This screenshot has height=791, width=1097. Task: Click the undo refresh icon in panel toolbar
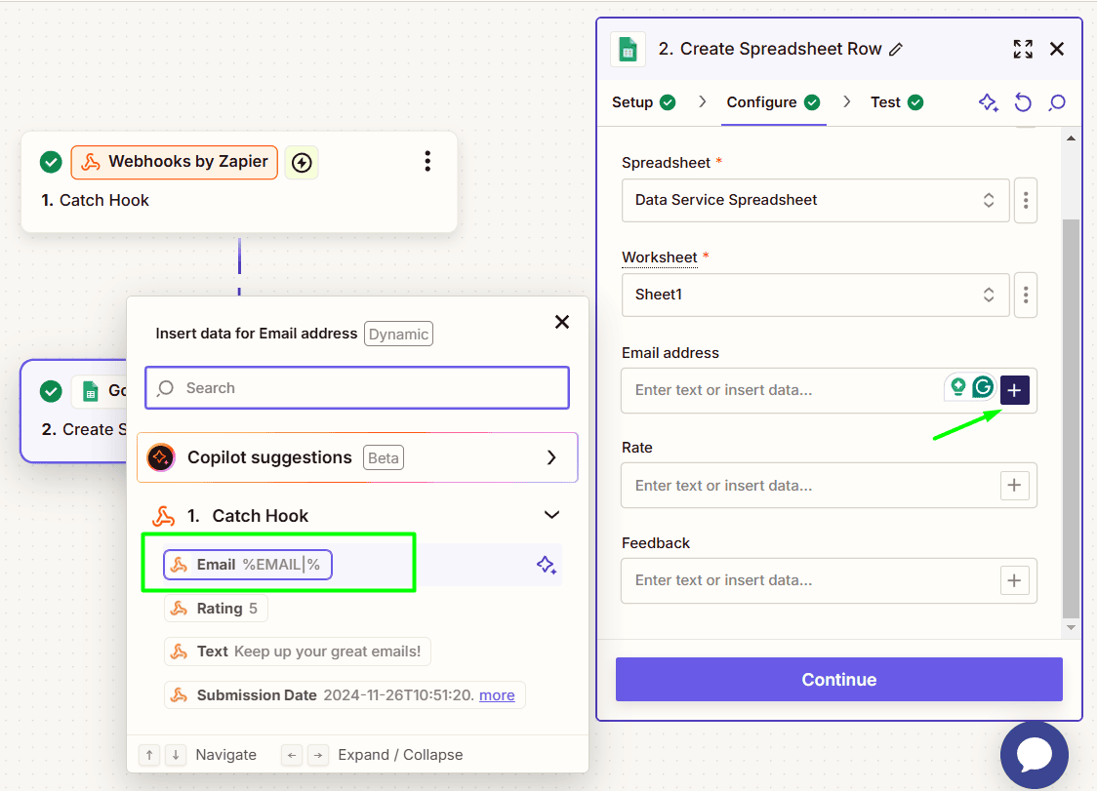[1023, 102]
